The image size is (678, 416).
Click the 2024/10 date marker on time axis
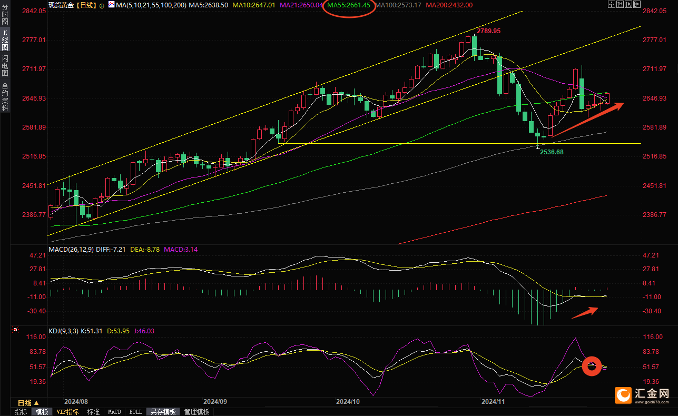(x=348, y=401)
